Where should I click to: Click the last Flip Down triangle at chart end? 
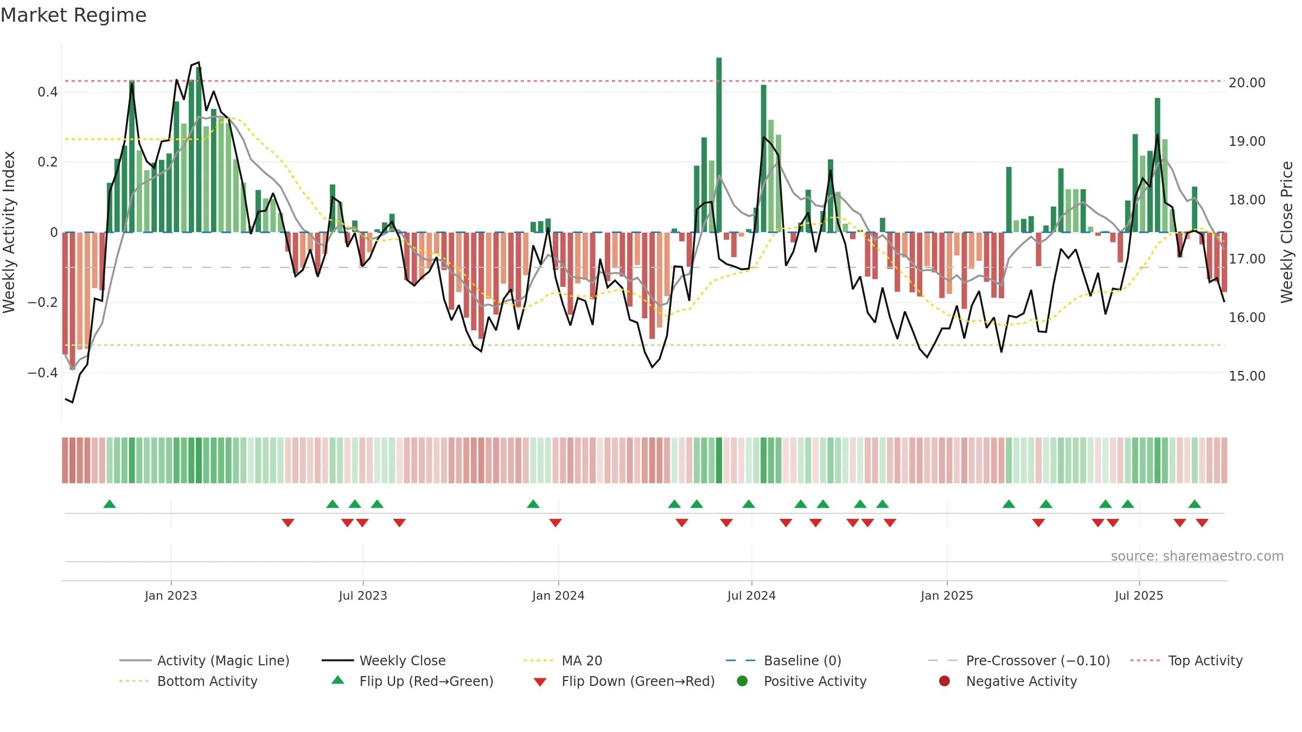1202,523
